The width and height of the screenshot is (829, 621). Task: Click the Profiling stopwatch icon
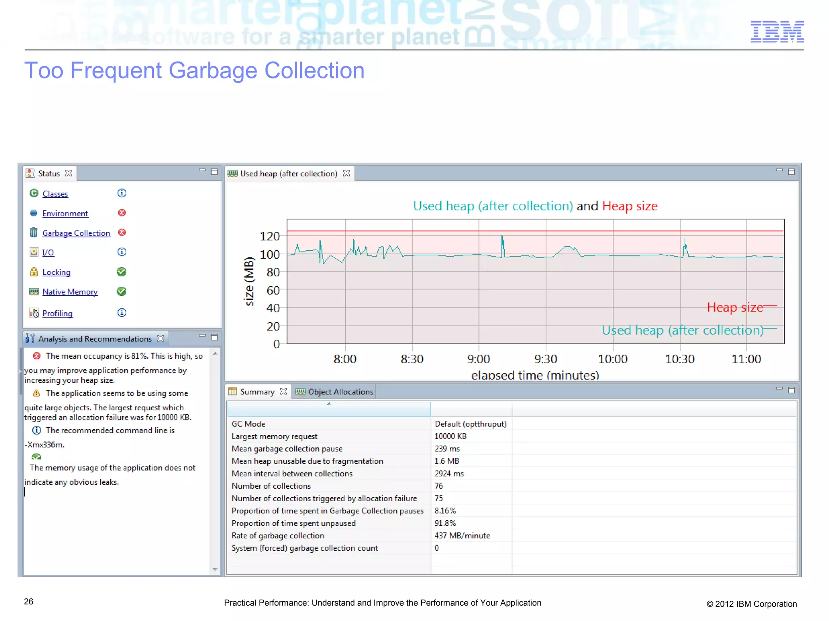point(34,313)
